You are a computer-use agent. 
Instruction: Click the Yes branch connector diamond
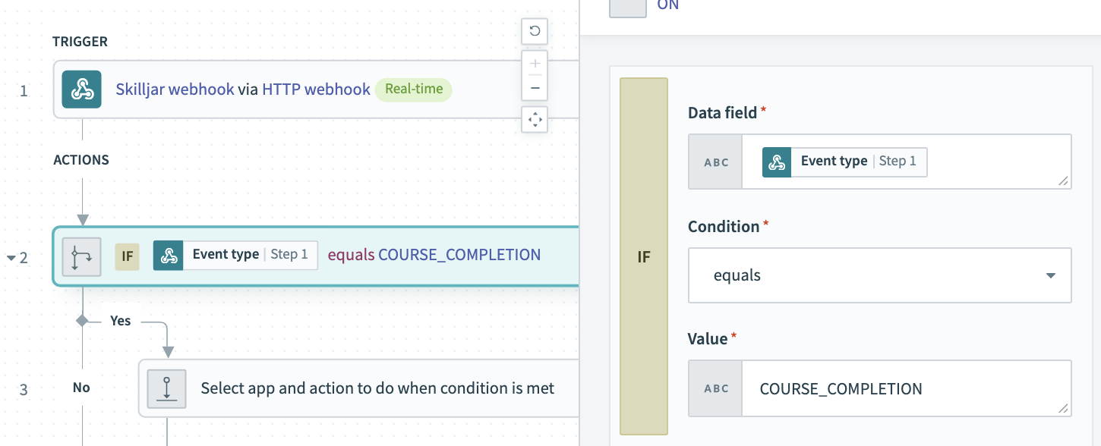[x=82, y=321]
